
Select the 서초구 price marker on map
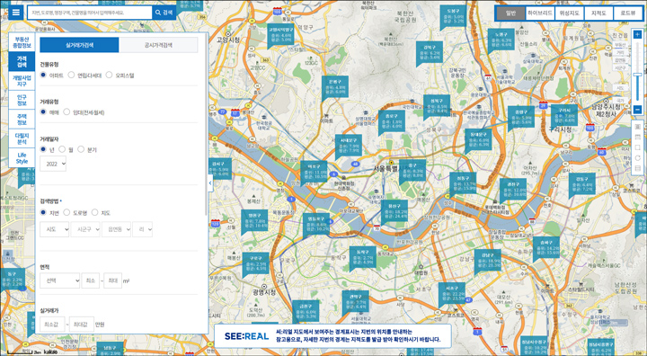[452, 293]
